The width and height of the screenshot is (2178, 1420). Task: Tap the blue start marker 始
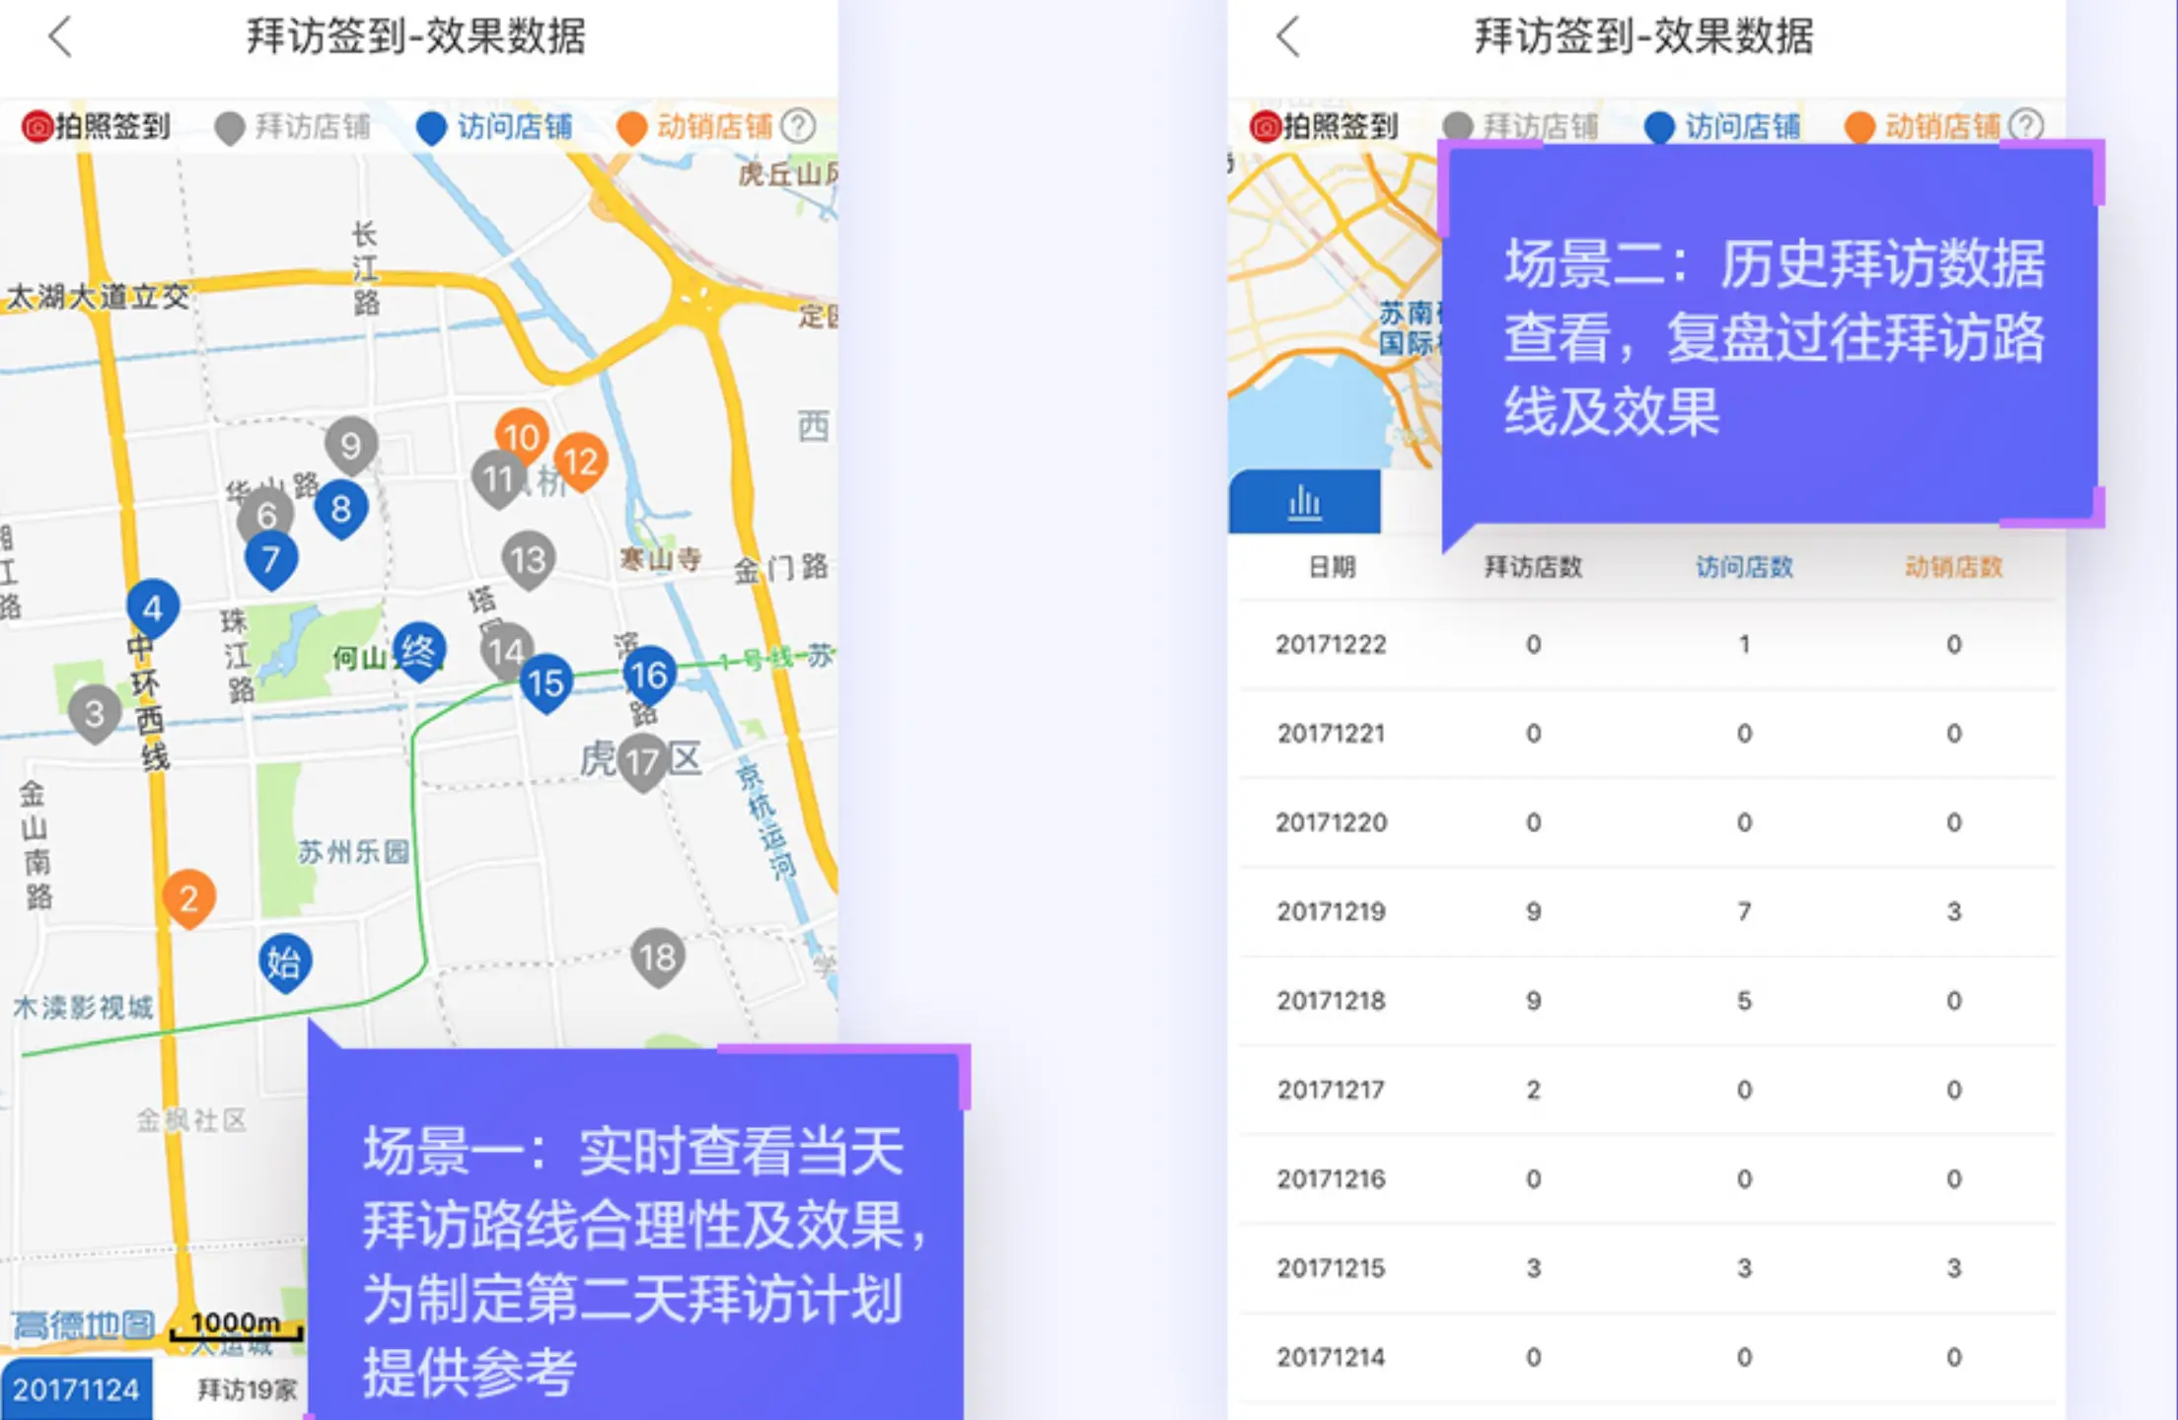pyautogui.click(x=285, y=961)
